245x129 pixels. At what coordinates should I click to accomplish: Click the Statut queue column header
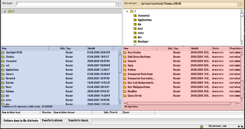pos(138,113)
